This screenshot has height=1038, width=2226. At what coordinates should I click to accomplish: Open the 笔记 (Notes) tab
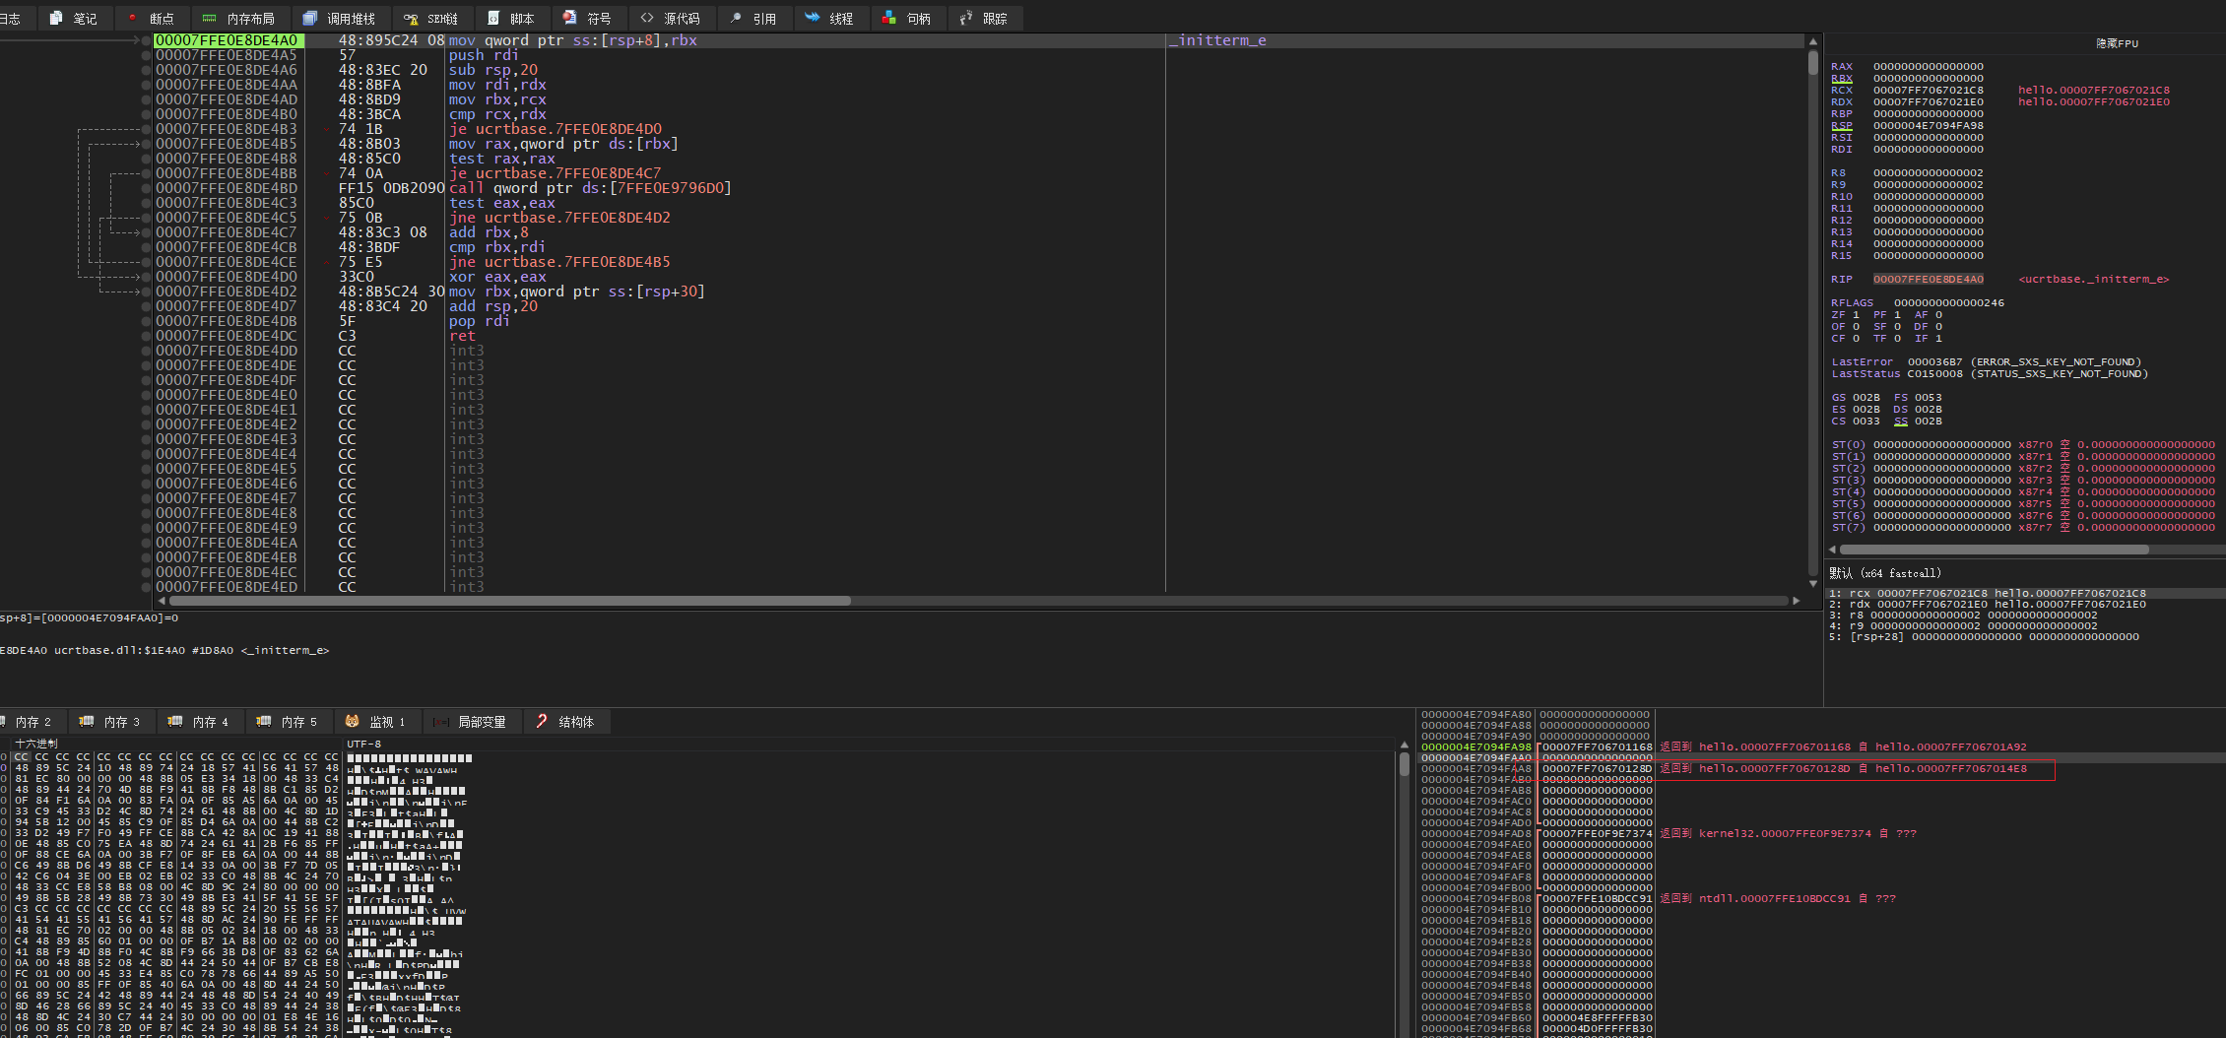pos(74,18)
